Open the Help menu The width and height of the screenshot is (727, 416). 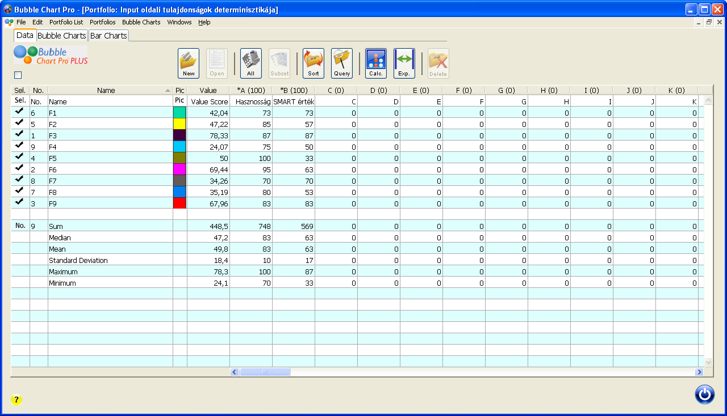[204, 22]
